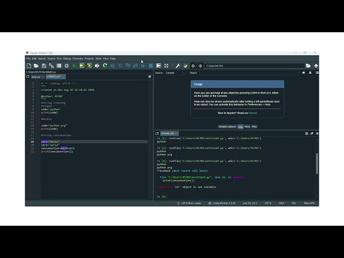Click the conda (Python 3.8.8) status entry
344x258 pixels.
point(222,203)
